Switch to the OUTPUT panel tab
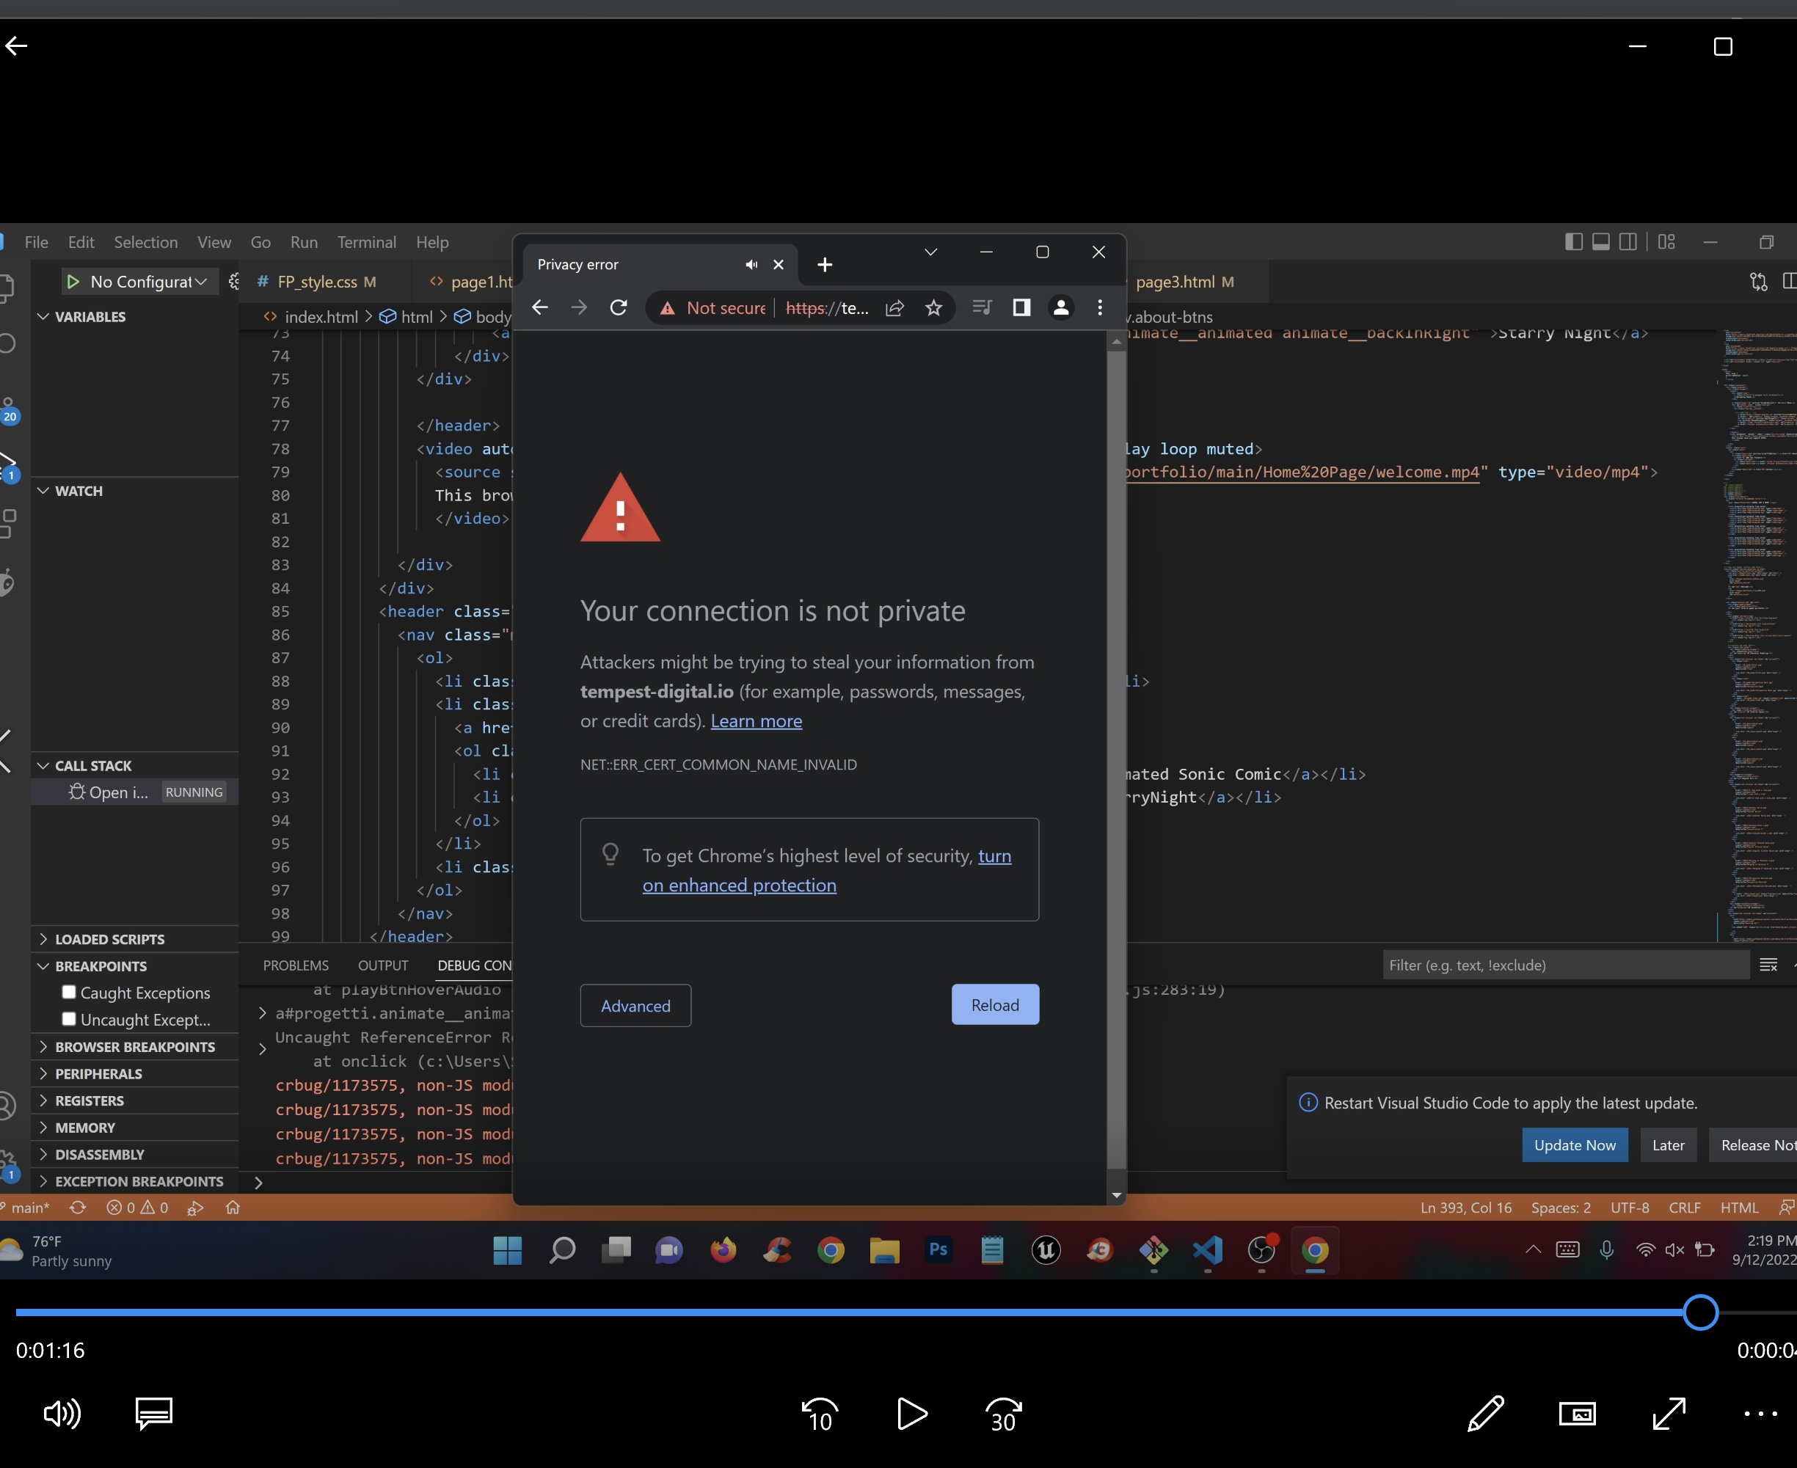 [383, 965]
